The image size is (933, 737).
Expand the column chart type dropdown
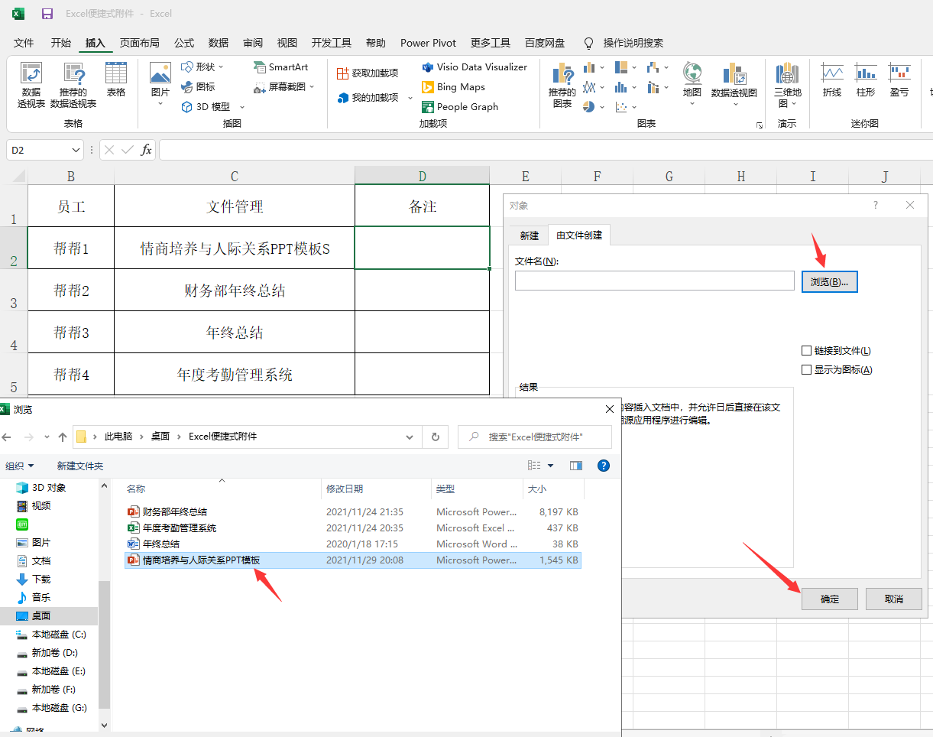pos(602,67)
